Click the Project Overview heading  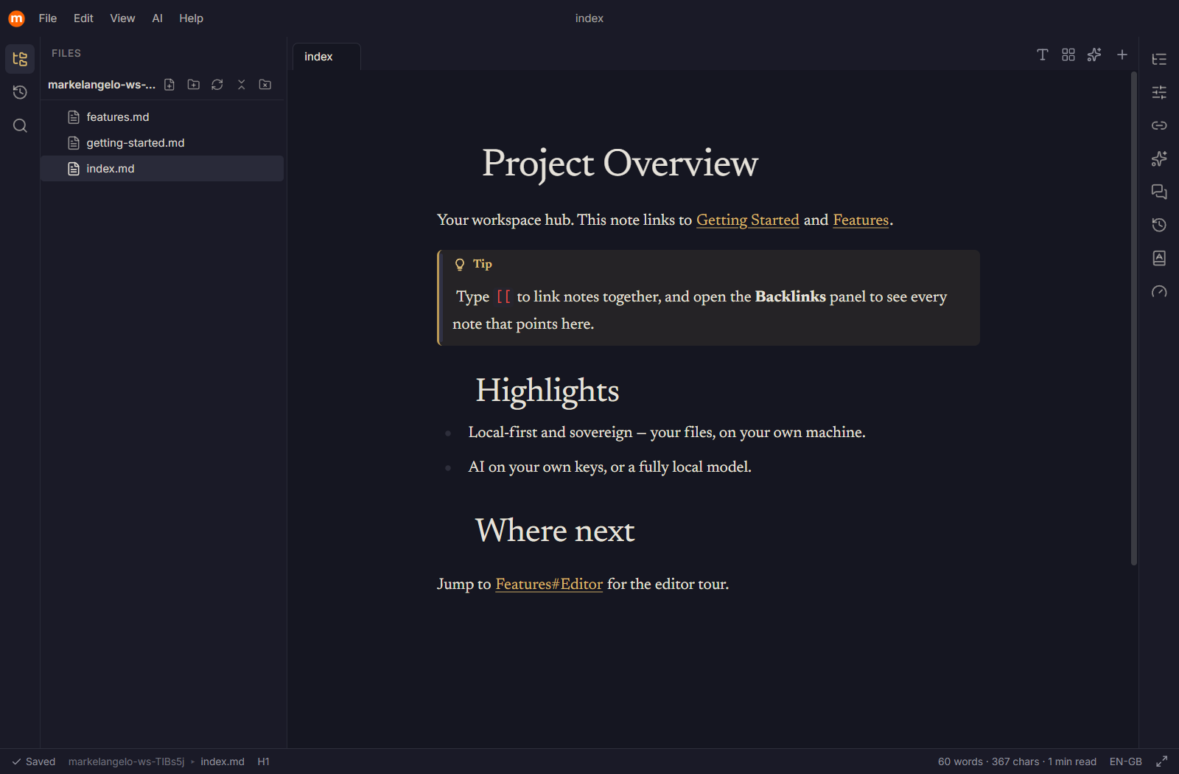click(620, 163)
